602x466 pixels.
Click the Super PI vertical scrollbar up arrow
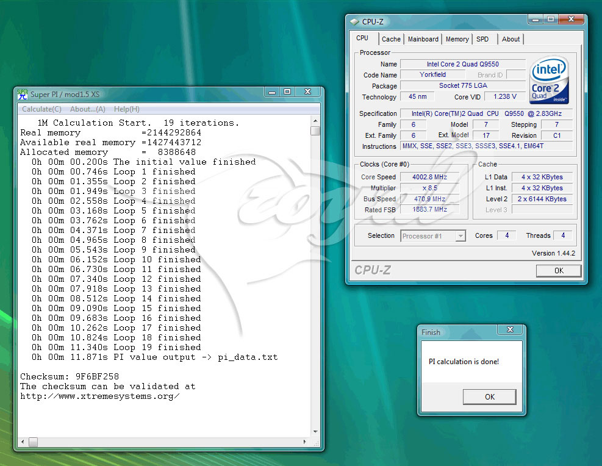pyautogui.click(x=315, y=121)
